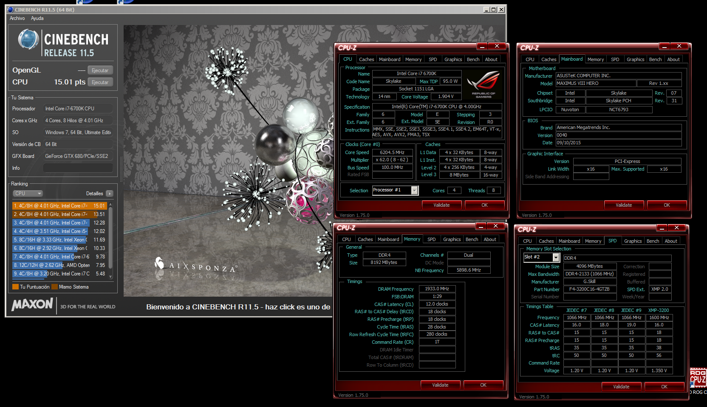707x407 pixels.
Task: Switch to Bench tab in CPU window
Action: (x=473, y=59)
